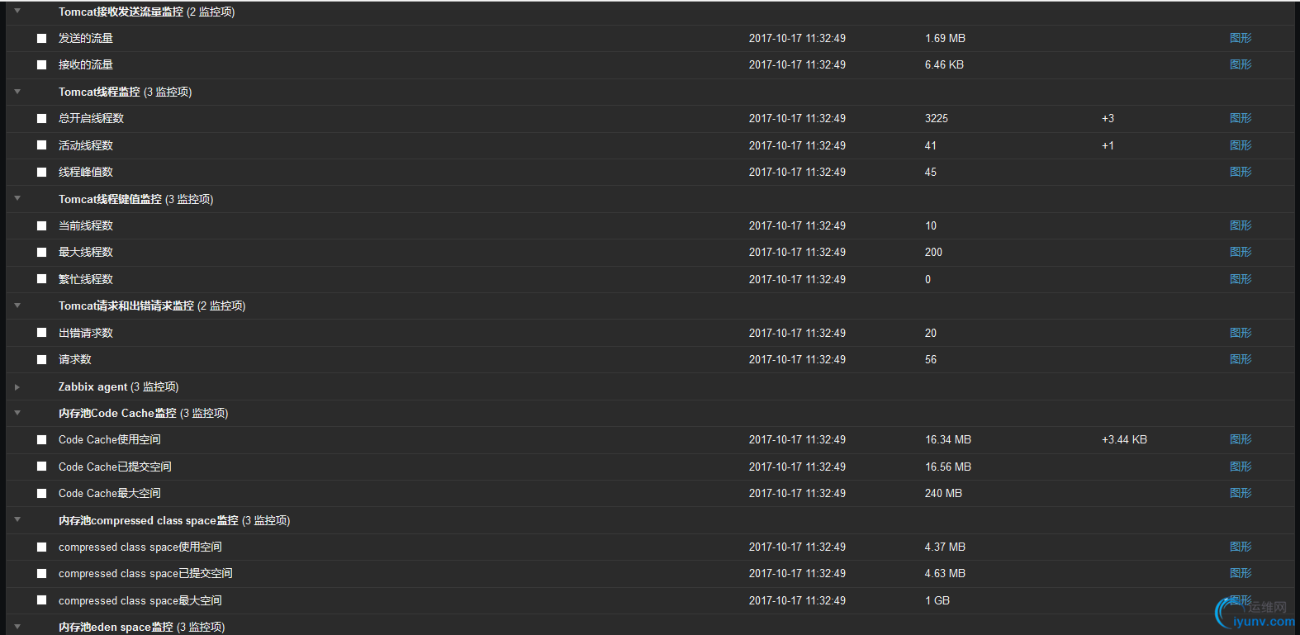
Task: Open 图形 link for 出错请求数
Action: pos(1240,333)
